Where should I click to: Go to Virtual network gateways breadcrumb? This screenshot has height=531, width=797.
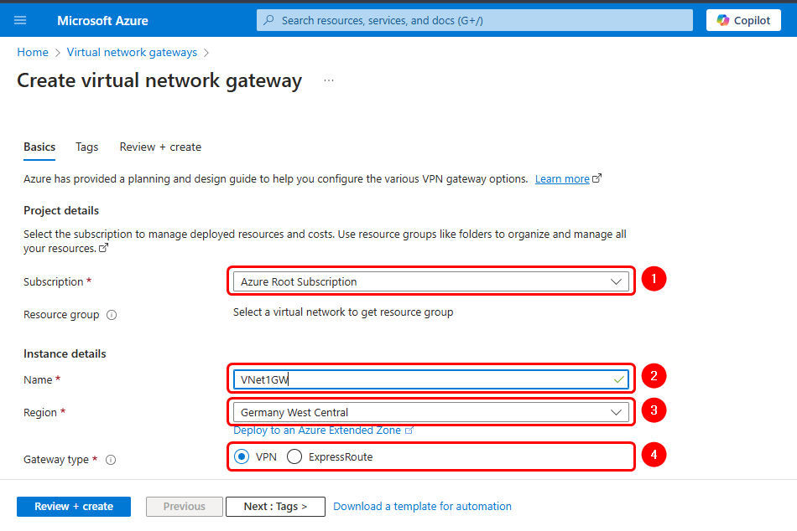tap(132, 52)
